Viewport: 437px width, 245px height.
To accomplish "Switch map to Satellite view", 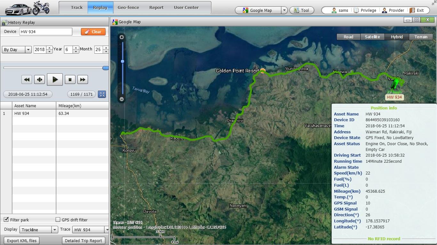I will 372,37.
